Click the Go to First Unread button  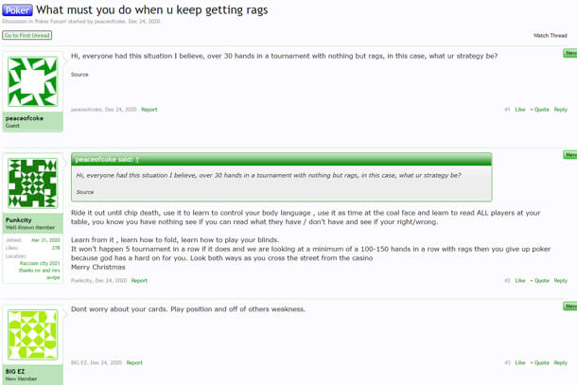pyautogui.click(x=26, y=35)
